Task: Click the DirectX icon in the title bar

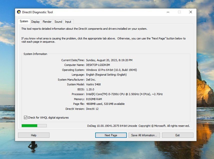Action: pyautogui.click(x=19, y=12)
